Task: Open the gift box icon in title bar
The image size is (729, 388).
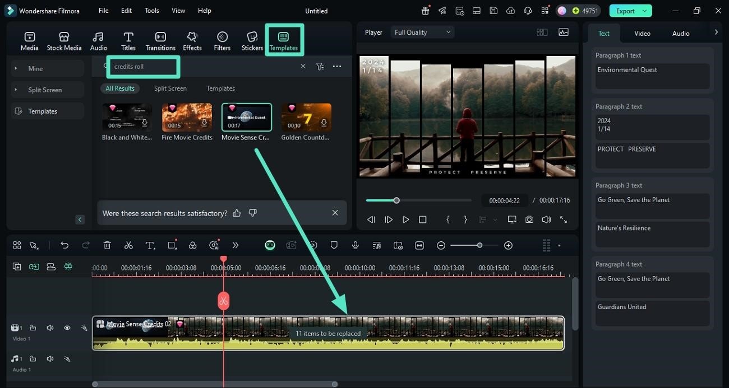Action: (426, 11)
